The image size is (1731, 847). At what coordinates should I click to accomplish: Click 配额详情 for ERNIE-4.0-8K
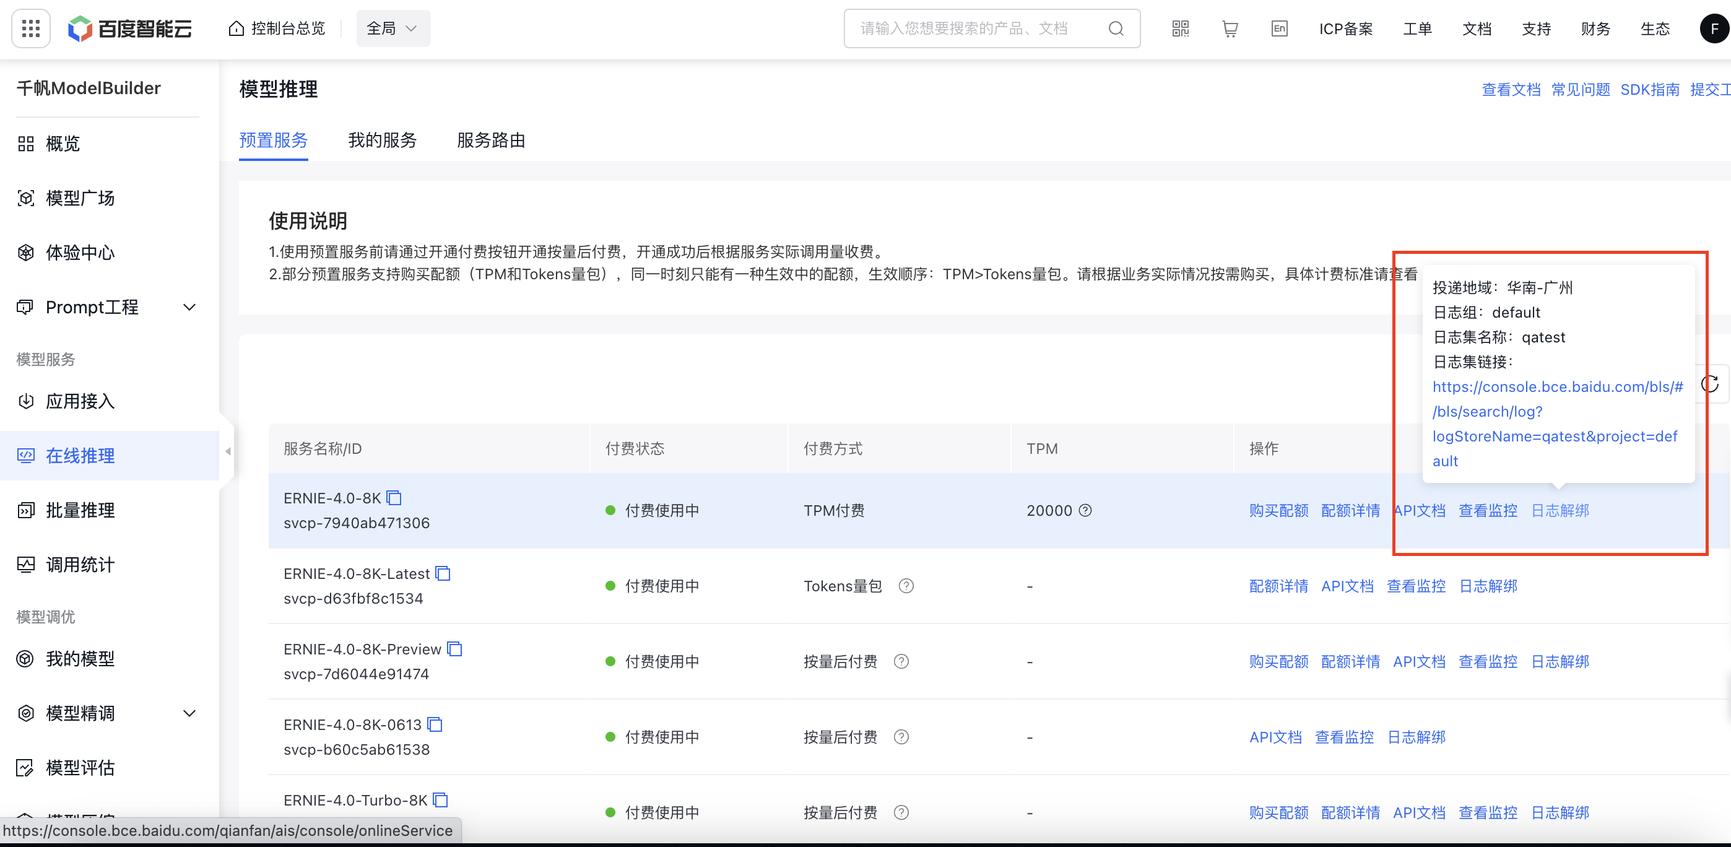1351,511
